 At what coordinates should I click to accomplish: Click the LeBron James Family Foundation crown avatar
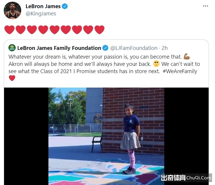(12, 48)
